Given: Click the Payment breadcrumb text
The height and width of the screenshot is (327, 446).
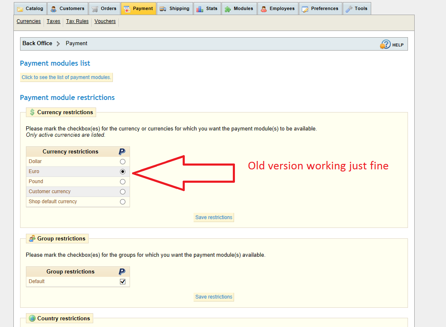Looking at the screenshot, I should 76,43.
